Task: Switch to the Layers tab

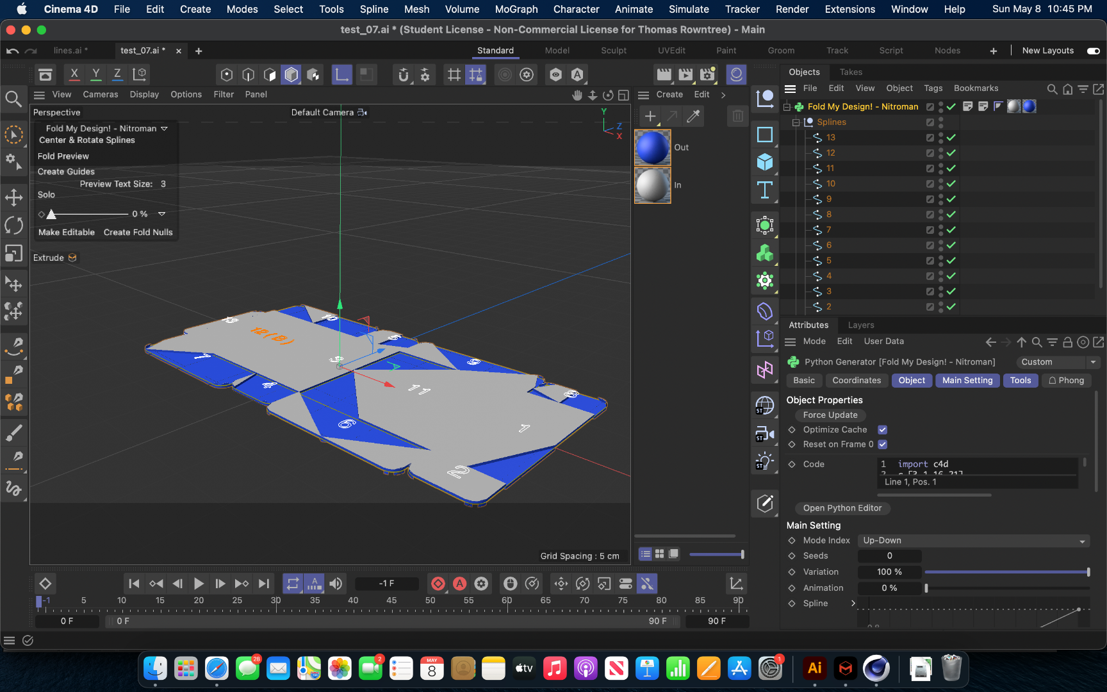Action: (x=861, y=325)
